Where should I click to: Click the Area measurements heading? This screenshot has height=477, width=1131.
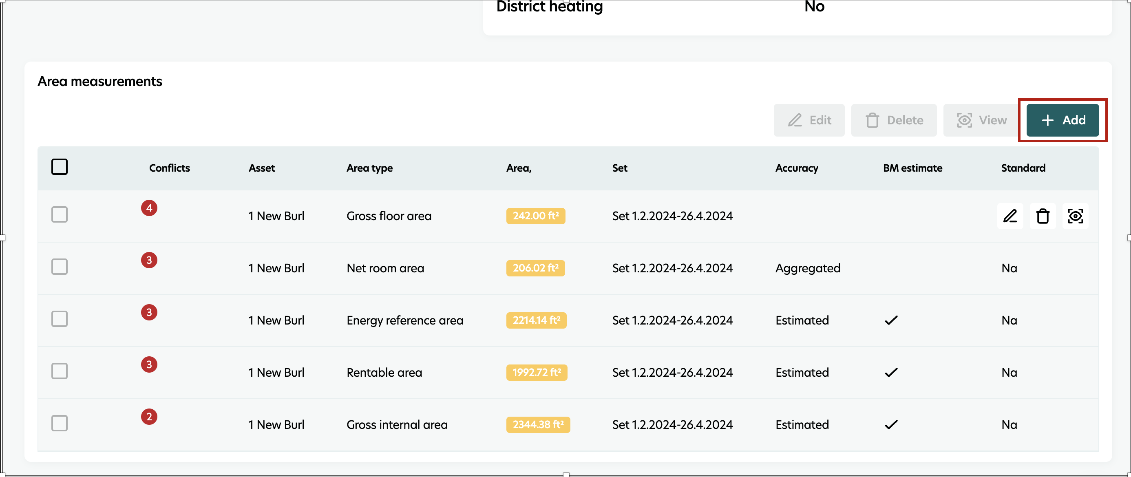(99, 82)
